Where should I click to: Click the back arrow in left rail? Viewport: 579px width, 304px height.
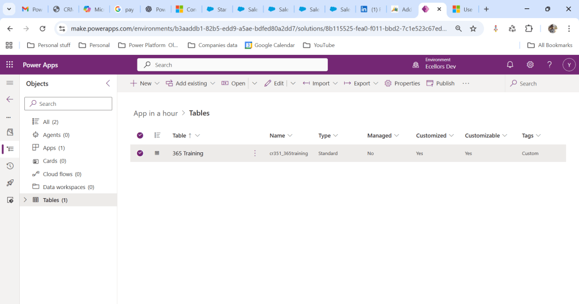tap(10, 100)
